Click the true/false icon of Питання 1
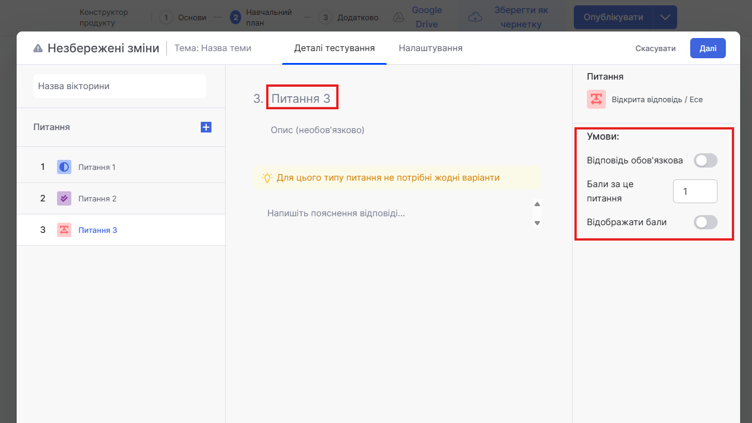752x423 pixels. point(64,167)
